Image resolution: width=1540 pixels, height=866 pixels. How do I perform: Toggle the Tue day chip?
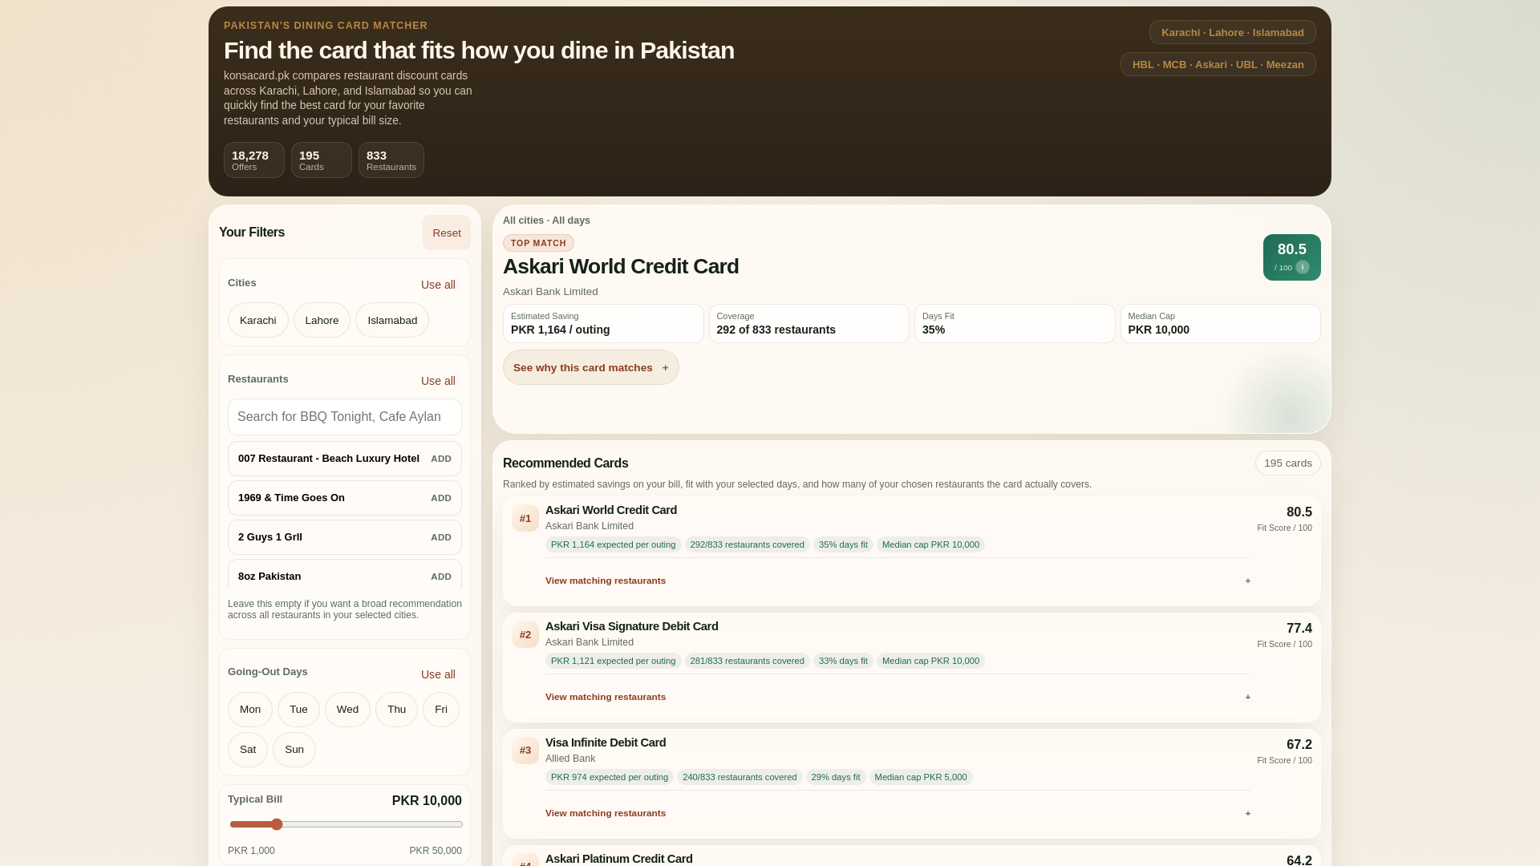[298, 710]
